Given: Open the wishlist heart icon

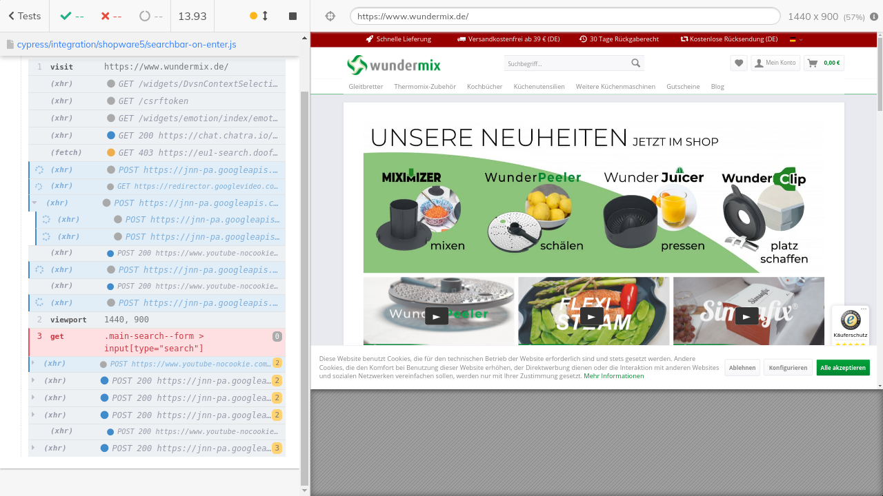Looking at the screenshot, I should point(739,63).
